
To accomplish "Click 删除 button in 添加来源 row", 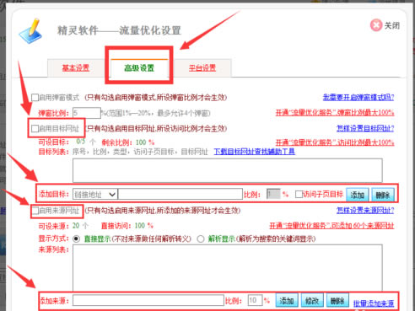I will [337, 301].
